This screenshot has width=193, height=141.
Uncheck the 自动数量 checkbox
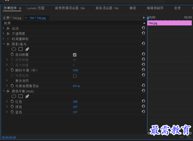pyautogui.click(x=75, y=55)
